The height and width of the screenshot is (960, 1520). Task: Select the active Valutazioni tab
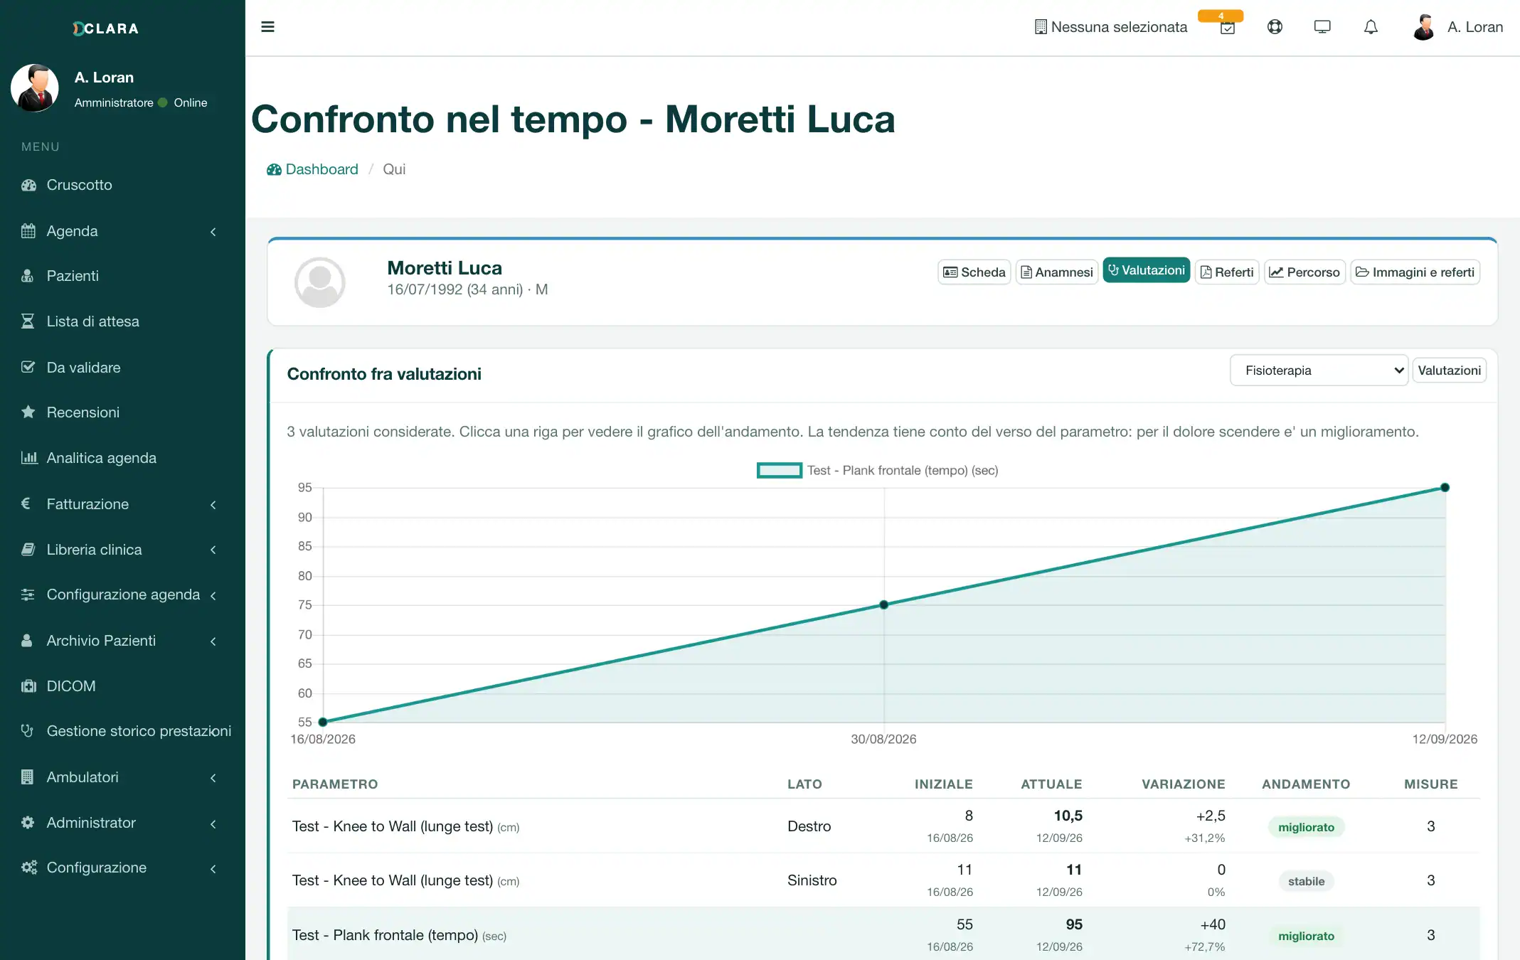point(1146,270)
